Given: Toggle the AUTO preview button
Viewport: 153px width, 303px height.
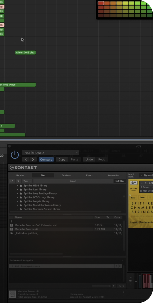Looking at the screenshot, I should click(x=121, y=286).
